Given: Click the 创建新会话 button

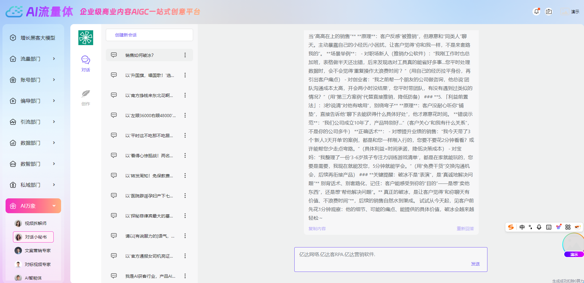Looking at the screenshot, I should click(x=149, y=35).
